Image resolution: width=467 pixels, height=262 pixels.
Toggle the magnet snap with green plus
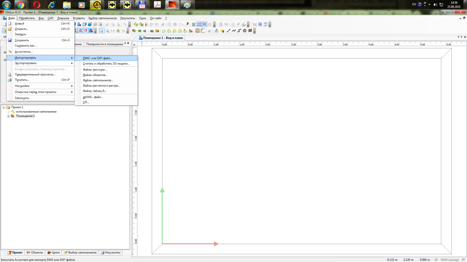click(86, 31)
